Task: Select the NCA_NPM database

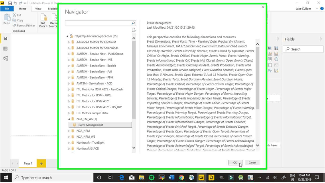Action: point(83,131)
